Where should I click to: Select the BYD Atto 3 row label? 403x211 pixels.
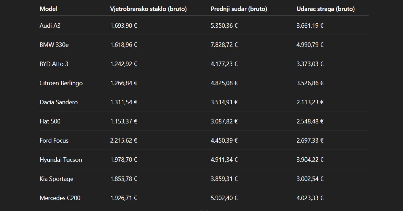point(54,64)
